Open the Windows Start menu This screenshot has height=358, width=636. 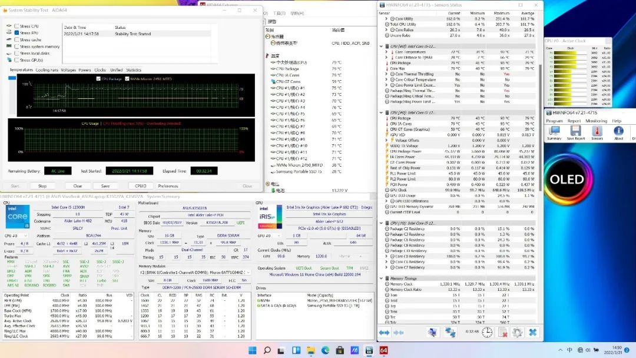[253, 350]
